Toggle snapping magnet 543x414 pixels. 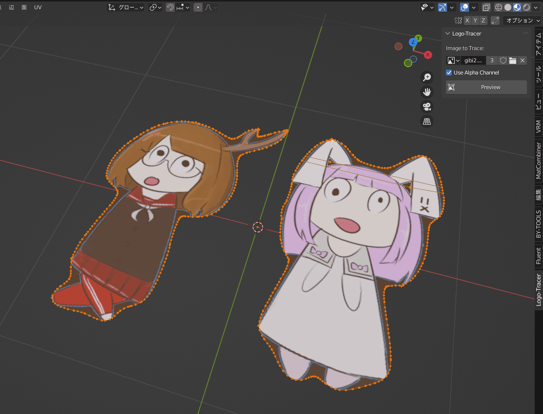170,7
